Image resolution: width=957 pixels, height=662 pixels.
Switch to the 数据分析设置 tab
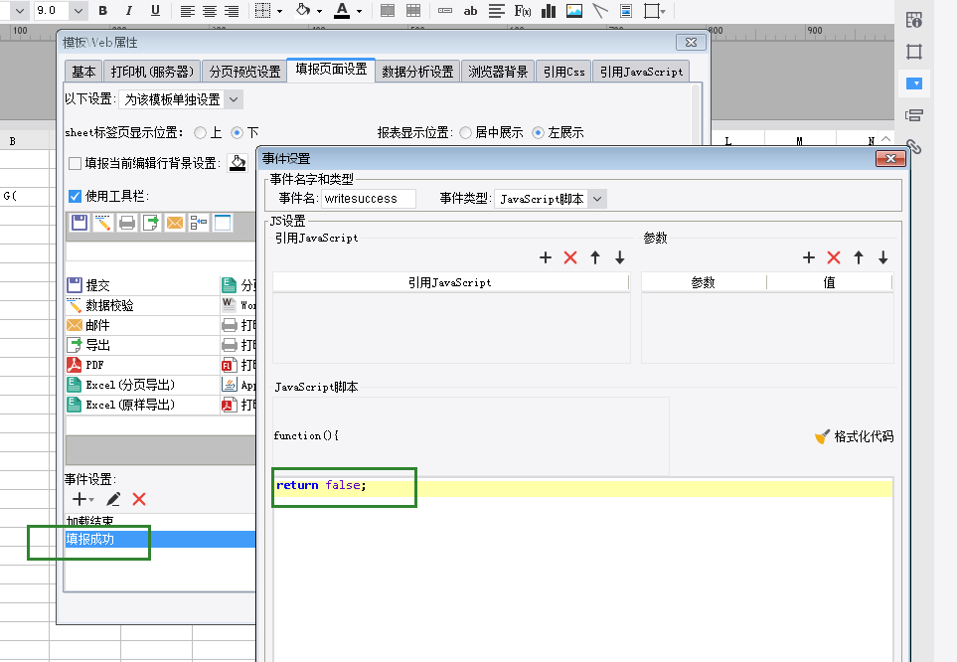417,72
